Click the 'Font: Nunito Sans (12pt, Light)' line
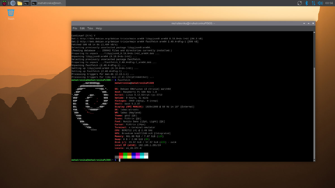 pyautogui.click(x=140, y=122)
